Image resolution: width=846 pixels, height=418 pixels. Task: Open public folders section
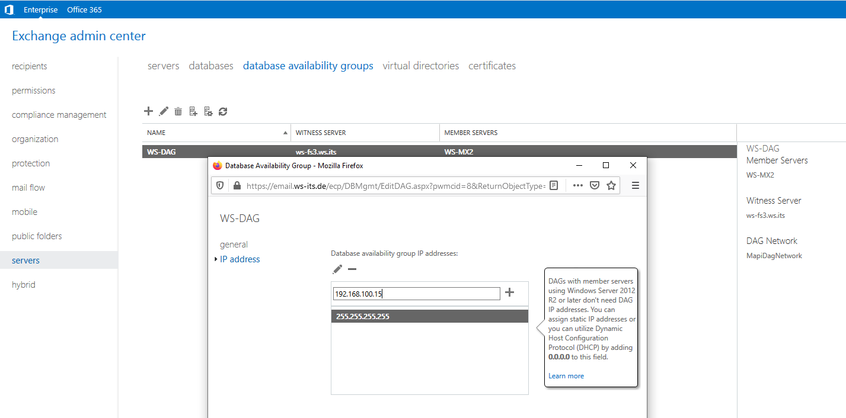point(37,236)
